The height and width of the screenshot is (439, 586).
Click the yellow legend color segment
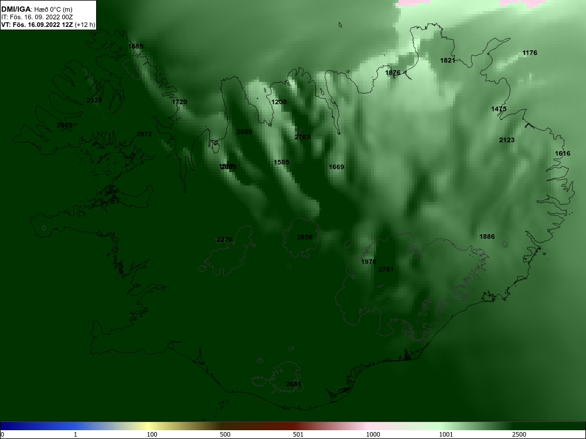[x=149, y=426]
